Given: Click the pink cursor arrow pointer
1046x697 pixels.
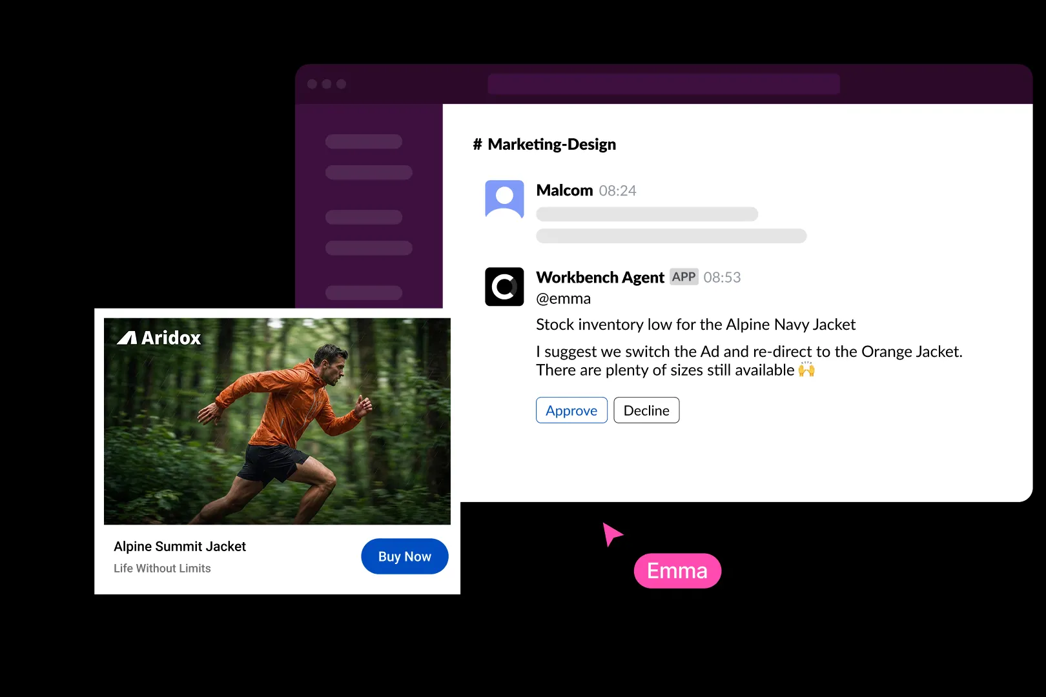Looking at the screenshot, I should 610,533.
